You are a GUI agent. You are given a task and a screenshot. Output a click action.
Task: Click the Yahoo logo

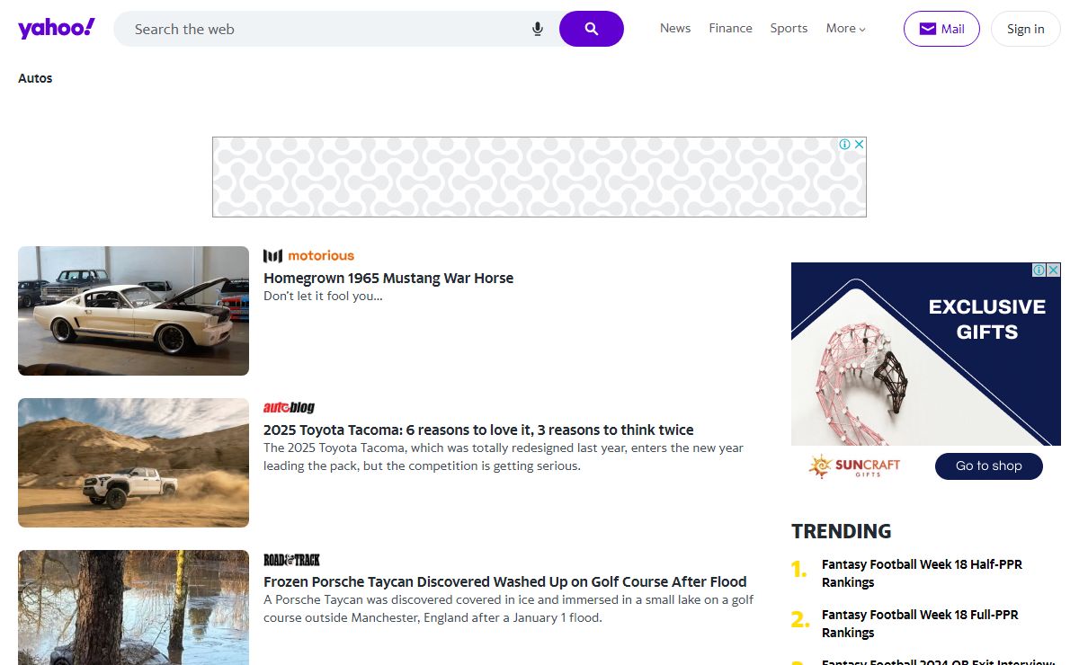point(56,28)
